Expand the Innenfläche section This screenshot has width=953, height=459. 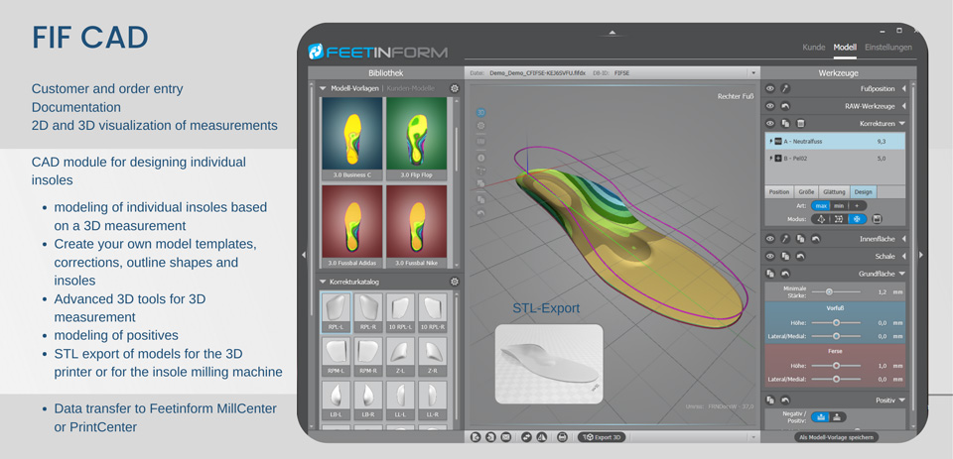point(903,239)
